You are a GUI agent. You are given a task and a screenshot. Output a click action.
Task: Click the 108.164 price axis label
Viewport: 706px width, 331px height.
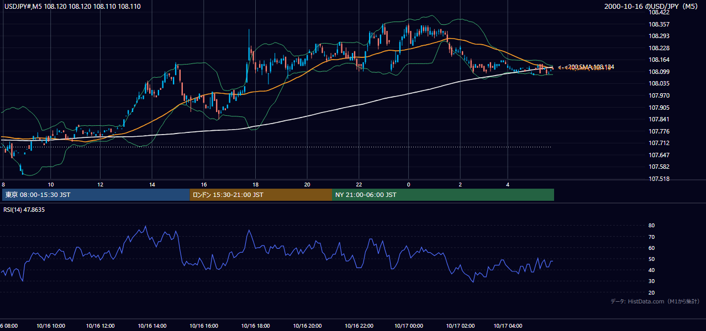click(x=660, y=60)
